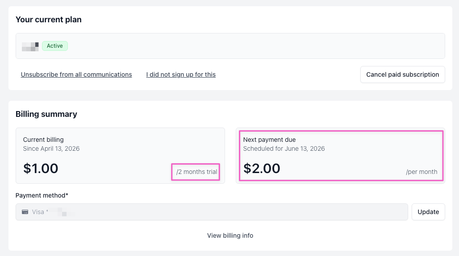This screenshot has height=256, width=459.
Task: Click the Billing summary heading
Action: point(46,114)
